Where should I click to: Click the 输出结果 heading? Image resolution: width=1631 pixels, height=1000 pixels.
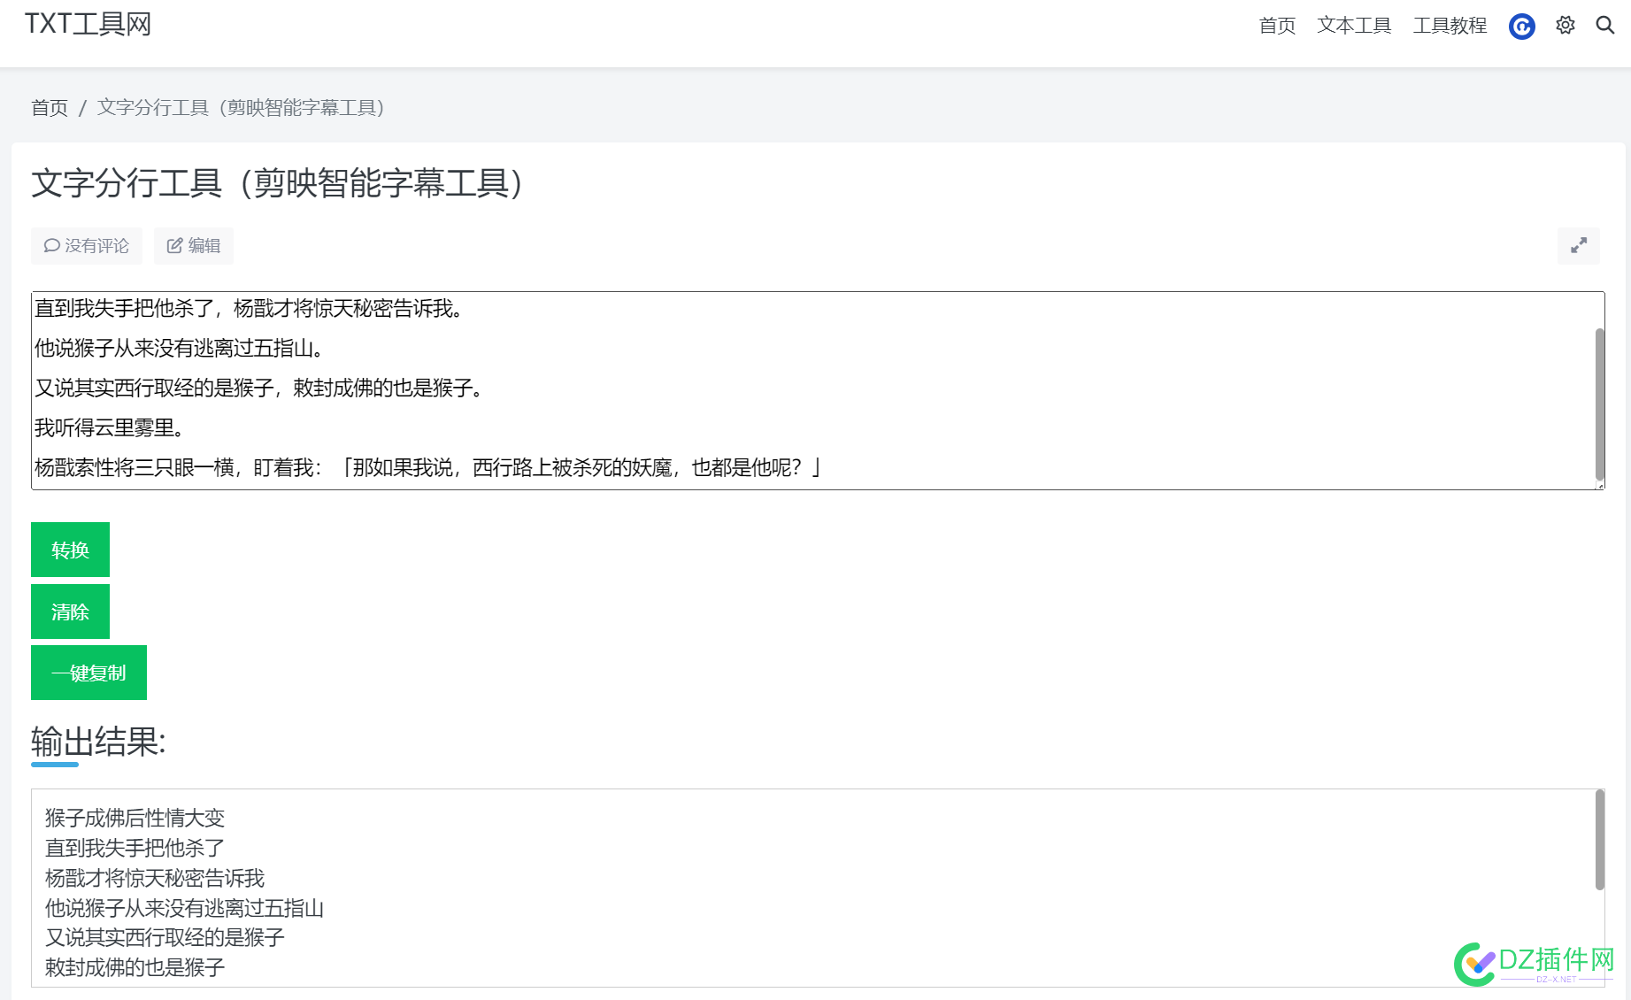[x=98, y=742]
